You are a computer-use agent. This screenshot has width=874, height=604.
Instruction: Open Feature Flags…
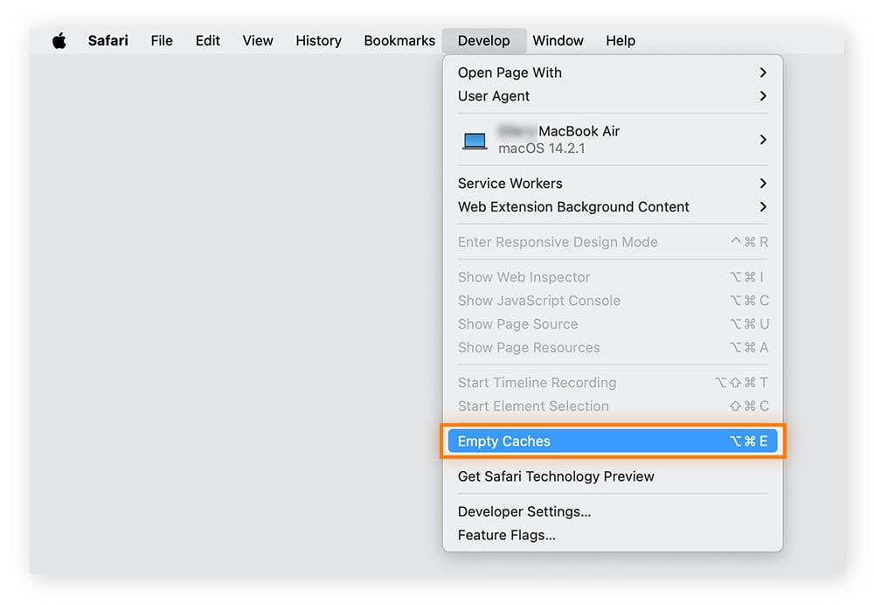click(613, 535)
